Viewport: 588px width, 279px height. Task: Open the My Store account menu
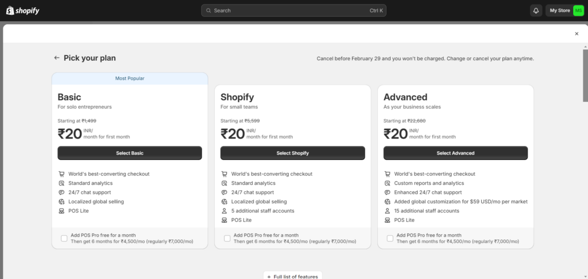pos(565,10)
